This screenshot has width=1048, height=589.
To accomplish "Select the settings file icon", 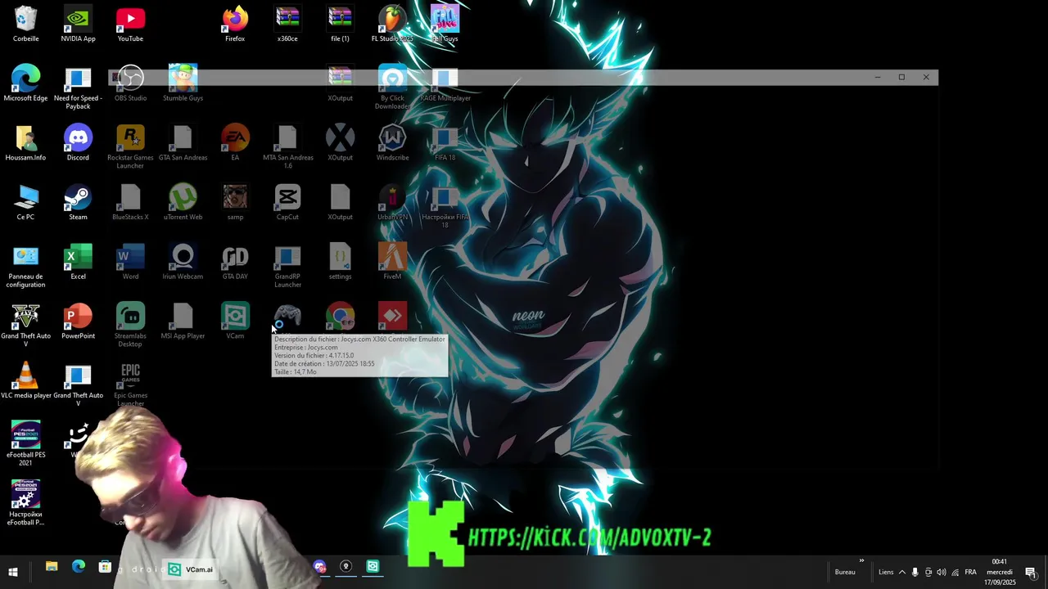I will pos(340,263).
